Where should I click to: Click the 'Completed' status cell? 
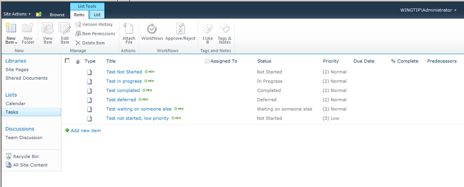point(269,90)
